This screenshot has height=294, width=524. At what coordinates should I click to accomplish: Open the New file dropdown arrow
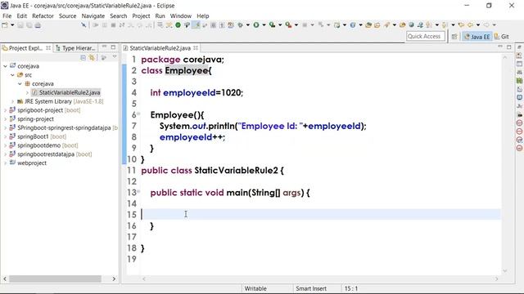[x=12, y=25]
